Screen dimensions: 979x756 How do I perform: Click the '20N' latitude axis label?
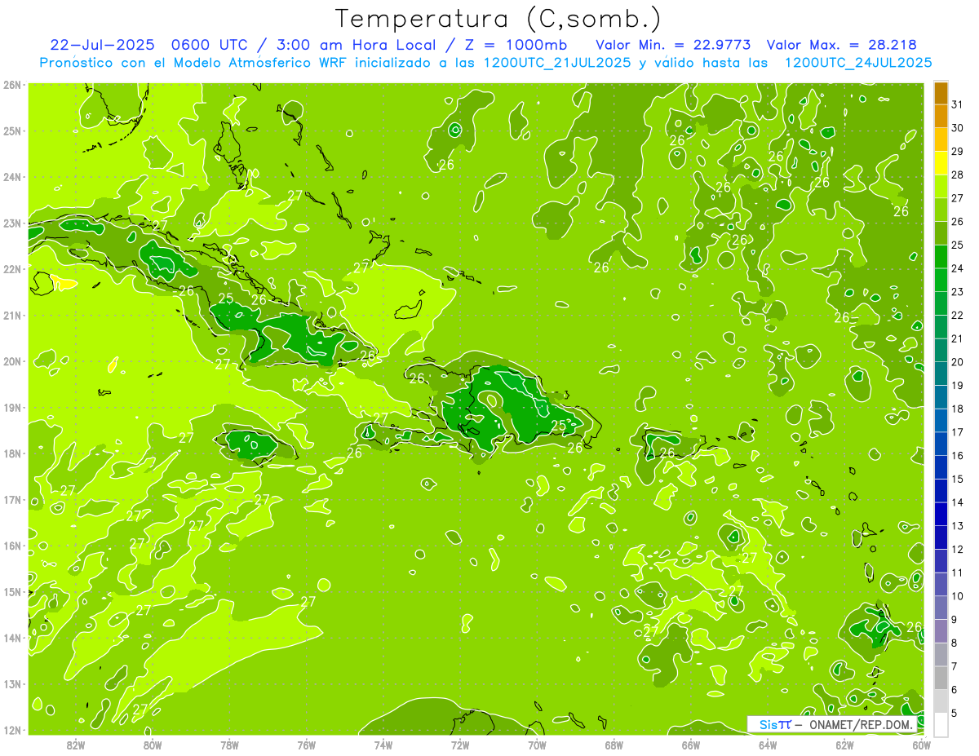[12, 361]
